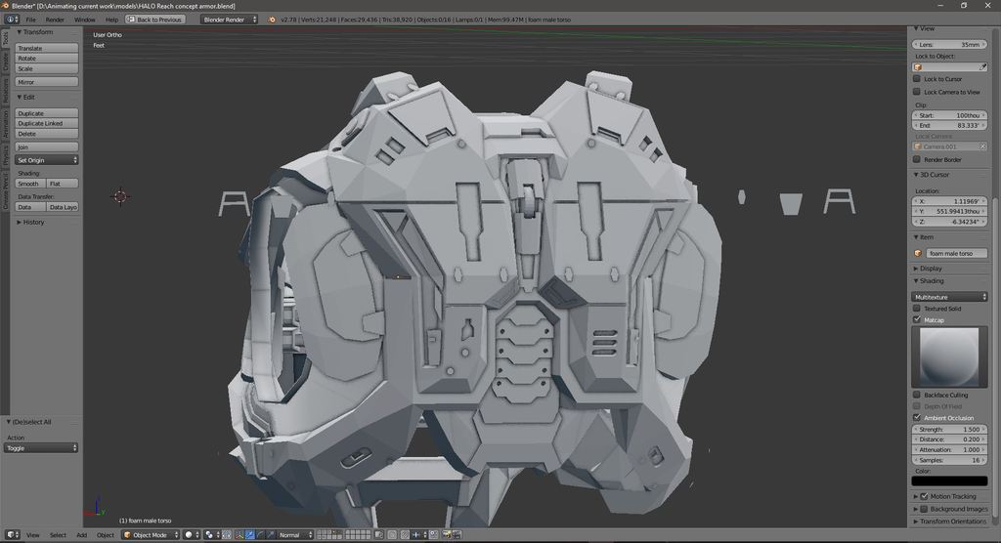Open the Object Mode dropdown
This screenshot has width=1001, height=543.
click(x=151, y=535)
